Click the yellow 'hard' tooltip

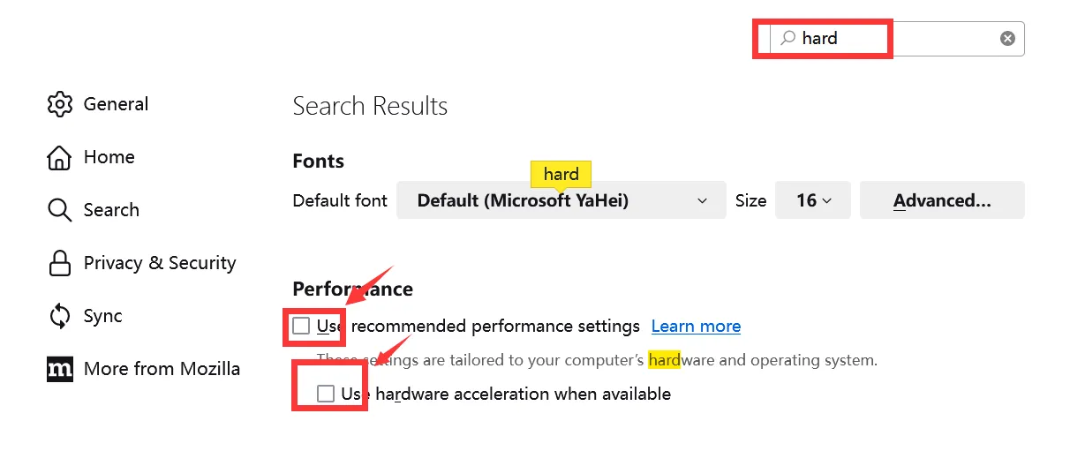point(561,174)
